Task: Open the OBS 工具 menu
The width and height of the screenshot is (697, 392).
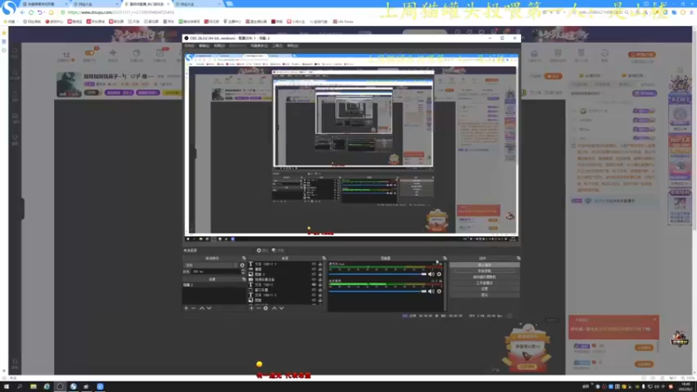Action: tap(277, 45)
